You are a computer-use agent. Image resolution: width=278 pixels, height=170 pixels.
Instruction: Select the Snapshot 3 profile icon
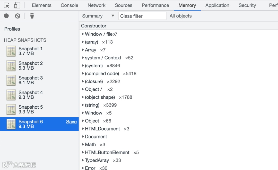click(11, 80)
